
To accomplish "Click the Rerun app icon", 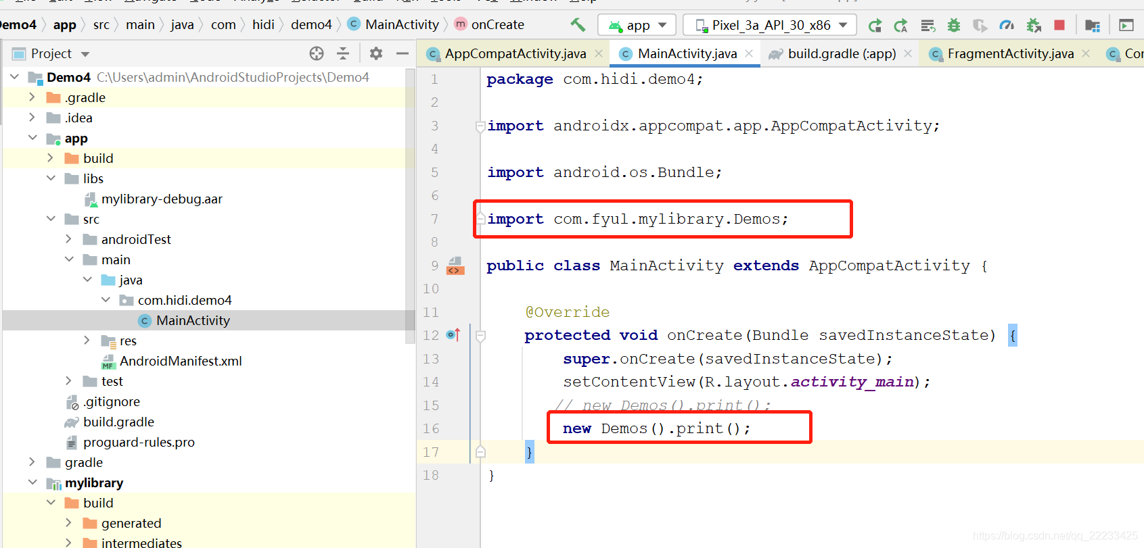I will 875,26.
